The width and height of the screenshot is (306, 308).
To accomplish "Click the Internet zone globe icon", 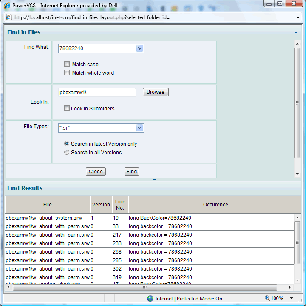I will coord(150,299).
